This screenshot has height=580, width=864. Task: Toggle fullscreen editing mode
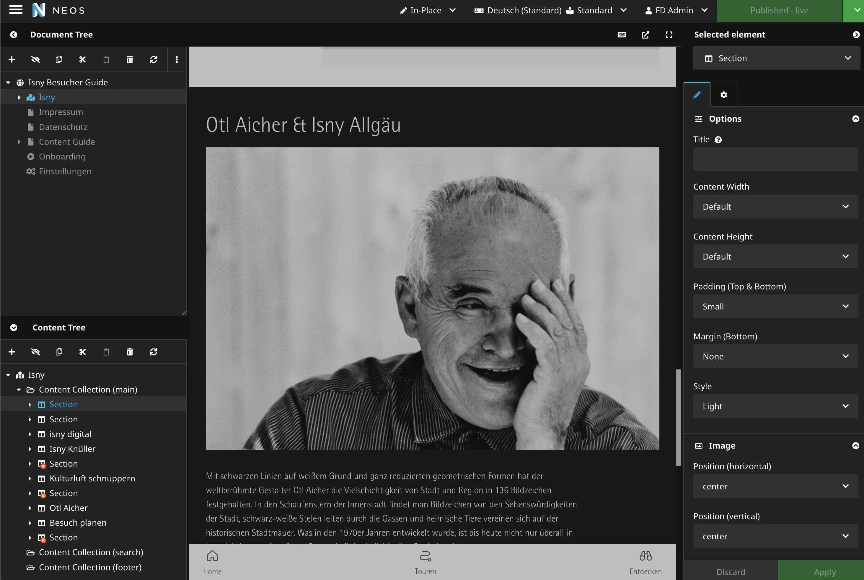(x=669, y=34)
